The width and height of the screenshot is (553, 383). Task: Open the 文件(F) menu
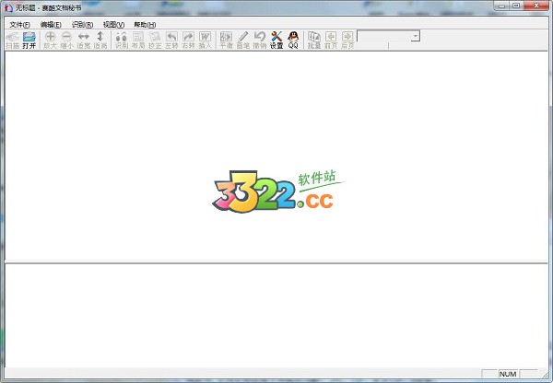[19, 25]
